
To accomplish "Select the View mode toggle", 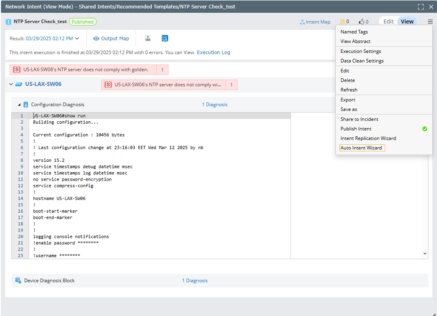I will (407, 22).
